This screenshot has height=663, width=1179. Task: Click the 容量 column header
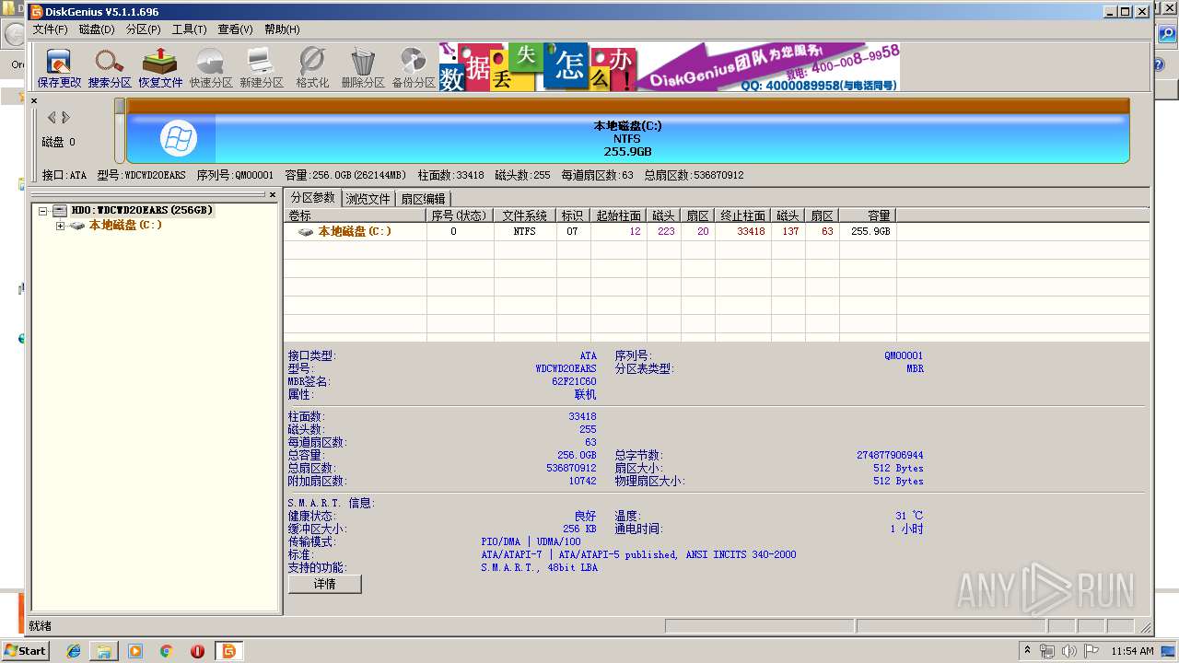tap(867, 215)
